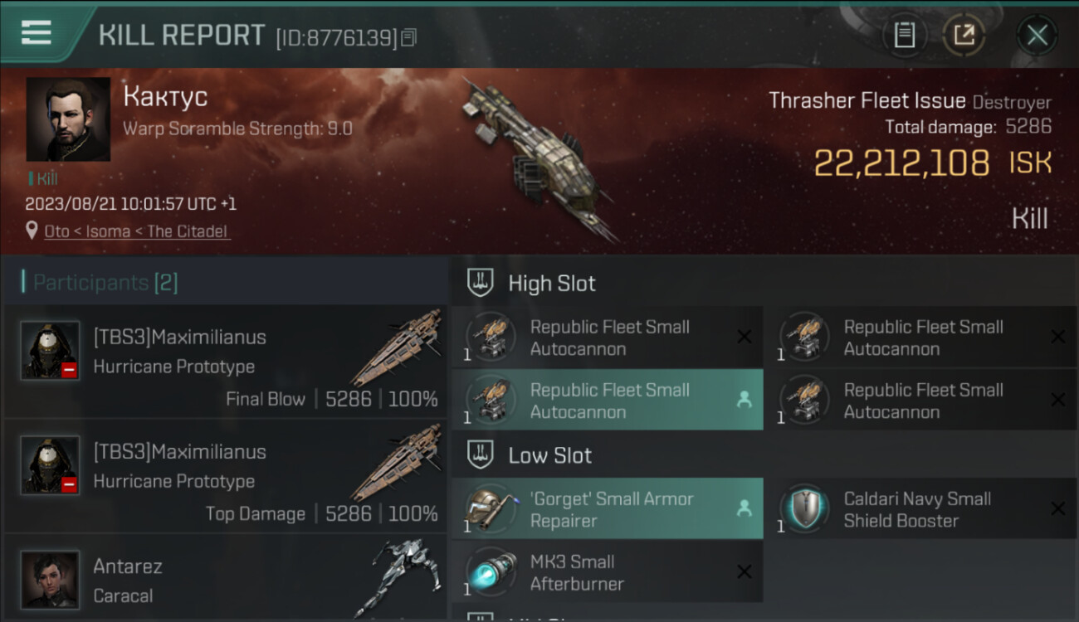
Task: Click the High Slot section icon
Action: pyautogui.click(x=481, y=284)
